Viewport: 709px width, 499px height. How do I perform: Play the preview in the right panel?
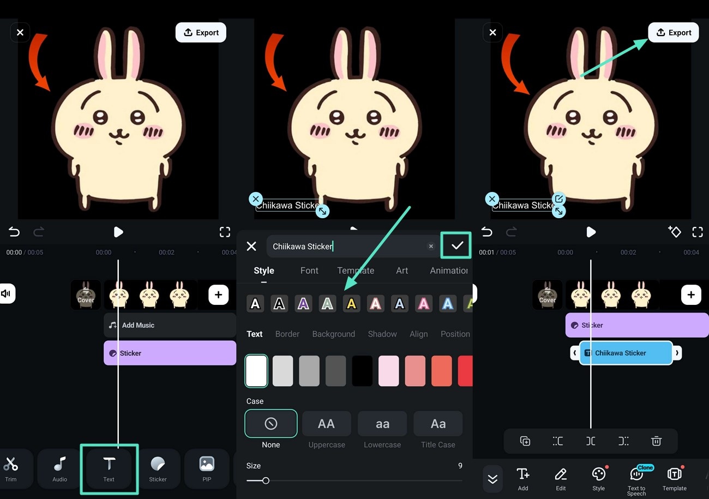tap(591, 232)
